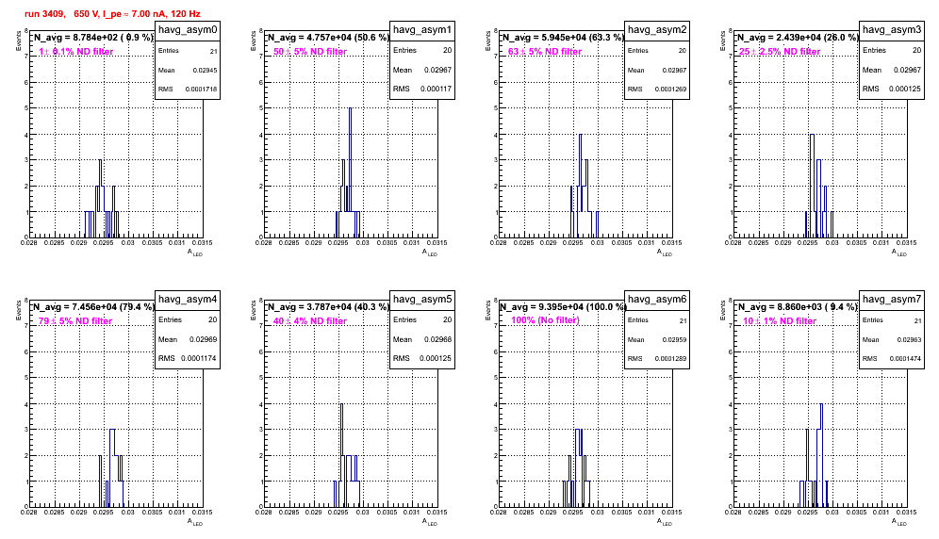Click Mean 0.02963 in havg_asym7 stats
The height and width of the screenshot is (539, 939).
click(x=892, y=339)
